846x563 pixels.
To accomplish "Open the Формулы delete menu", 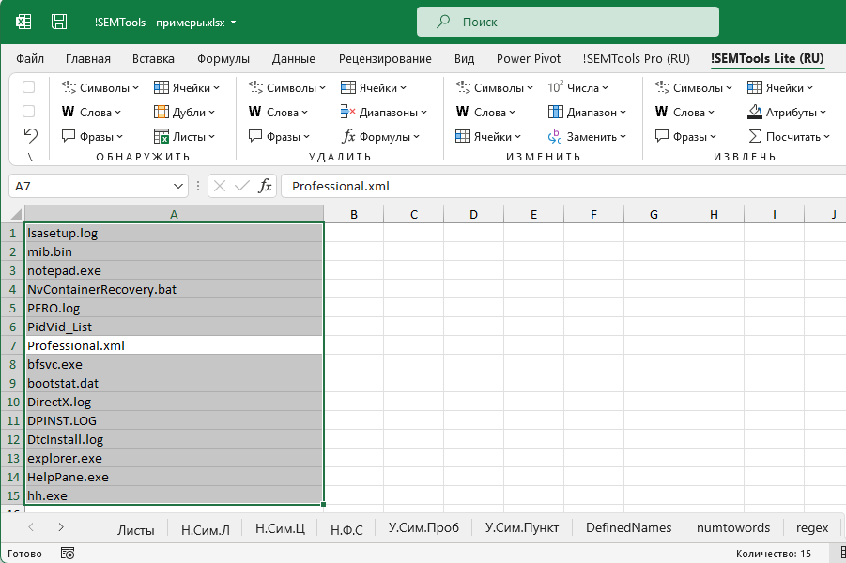I will (x=380, y=136).
